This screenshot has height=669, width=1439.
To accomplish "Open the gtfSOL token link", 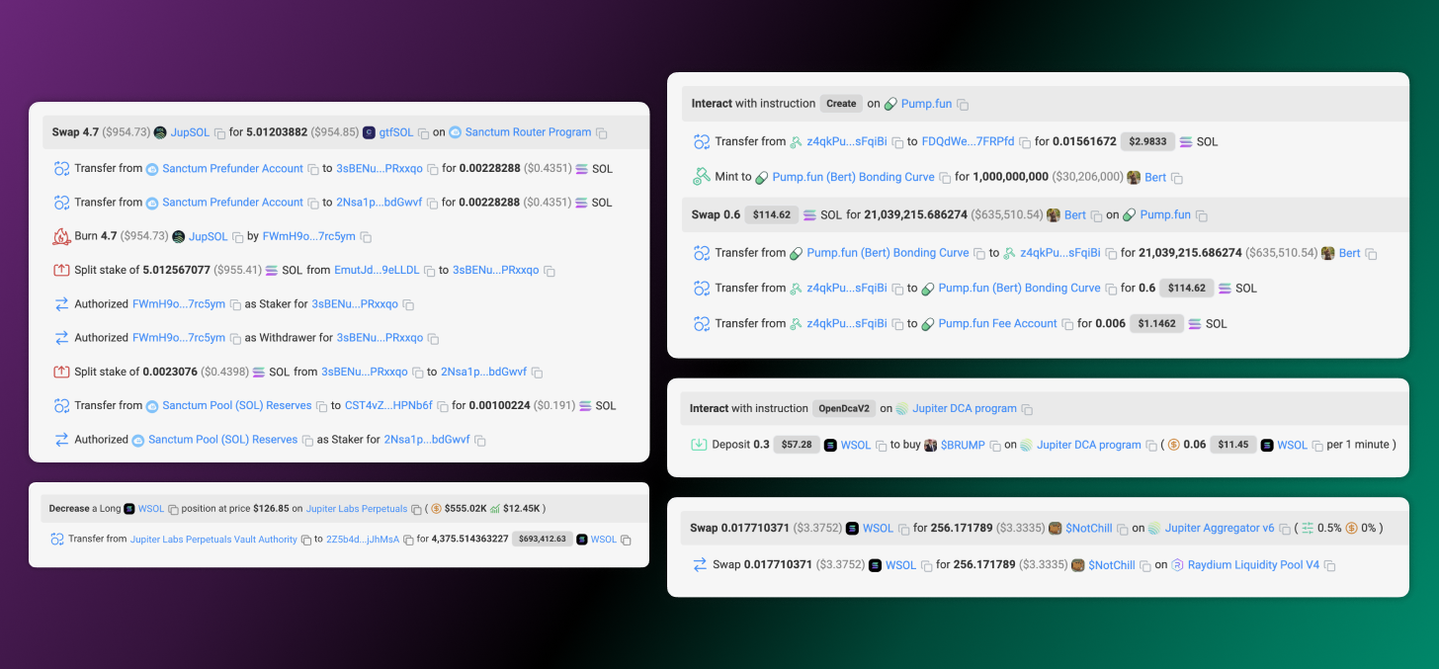I will pyautogui.click(x=396, y=132).
